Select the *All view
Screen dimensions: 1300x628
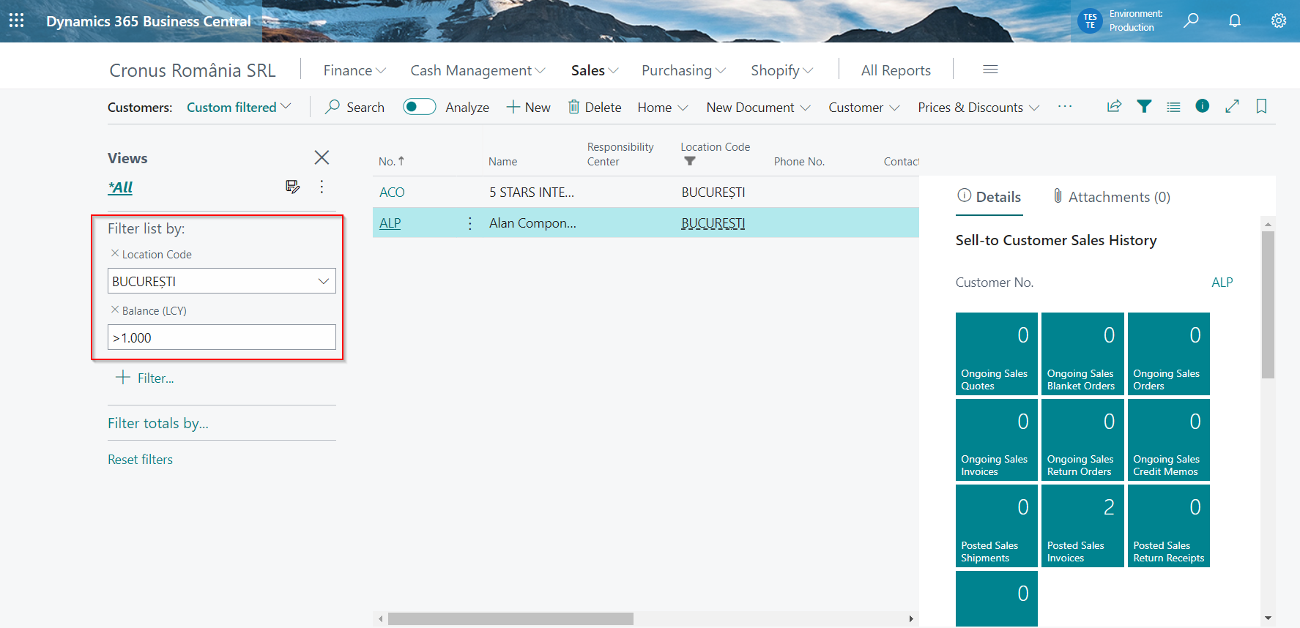(120, 187)
